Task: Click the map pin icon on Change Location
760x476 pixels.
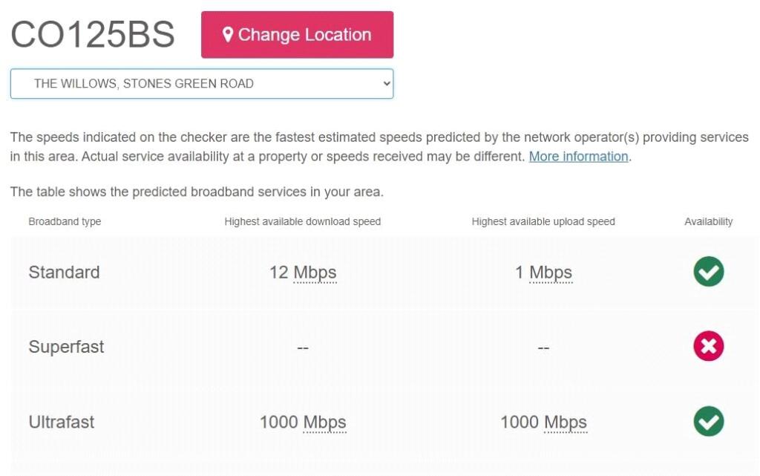Action: tap(228, 35)
